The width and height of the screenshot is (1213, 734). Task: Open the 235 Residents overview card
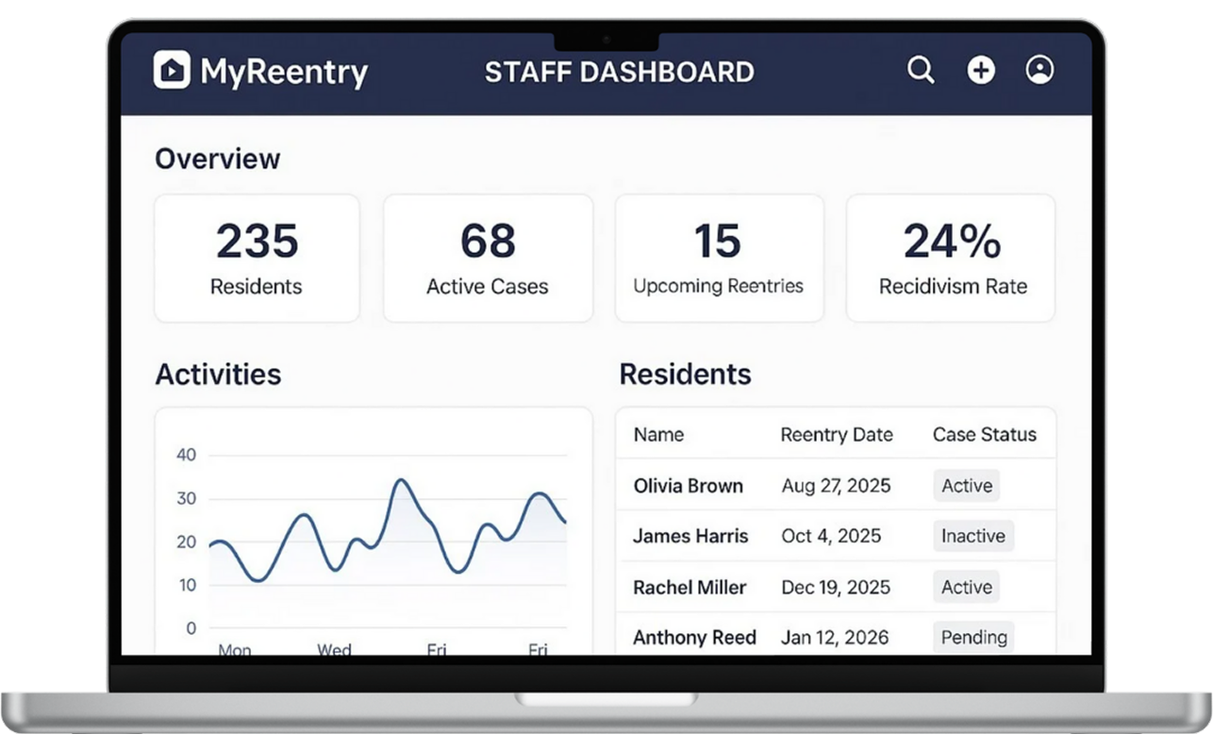257,258
